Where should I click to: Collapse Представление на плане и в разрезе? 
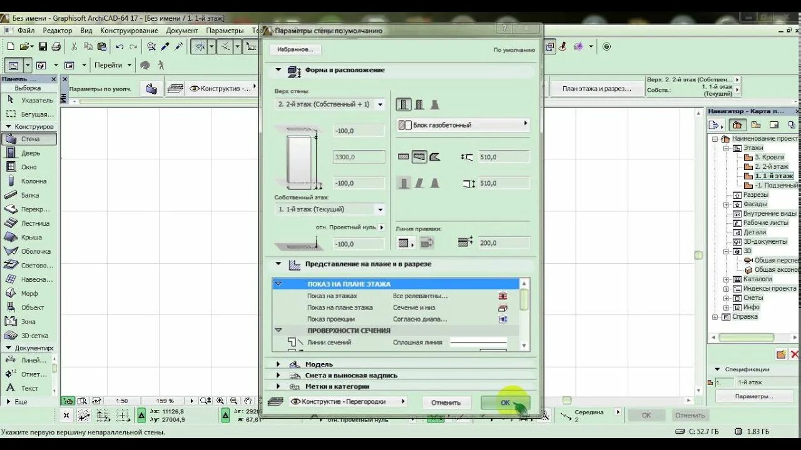[278, 264]
